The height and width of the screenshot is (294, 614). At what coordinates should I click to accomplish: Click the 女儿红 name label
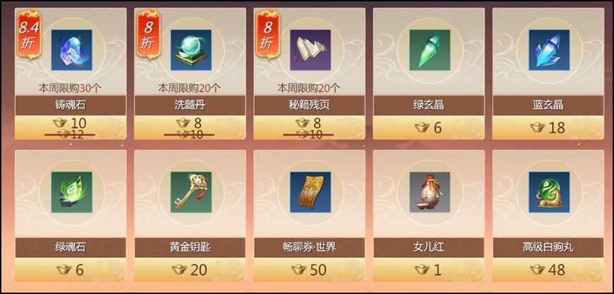coord(429,247)
